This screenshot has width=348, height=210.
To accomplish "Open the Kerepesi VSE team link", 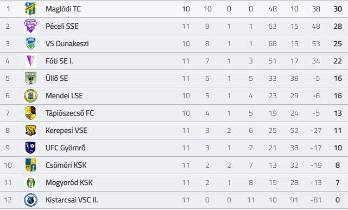I will click(66, 130).
